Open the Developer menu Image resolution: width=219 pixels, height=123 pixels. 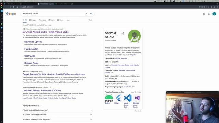(37, 1)
